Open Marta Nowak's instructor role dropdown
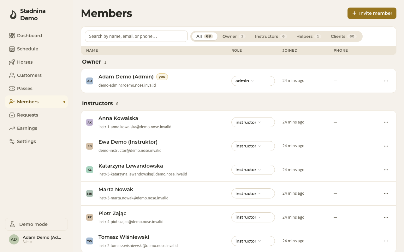Viewport: 404px width, 252px height. tap(253, 193)
